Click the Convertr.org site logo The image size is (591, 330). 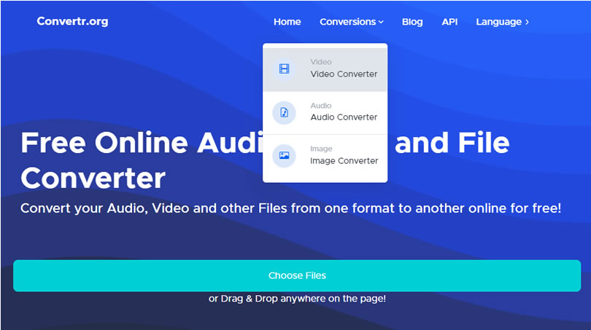coord(72,21)
